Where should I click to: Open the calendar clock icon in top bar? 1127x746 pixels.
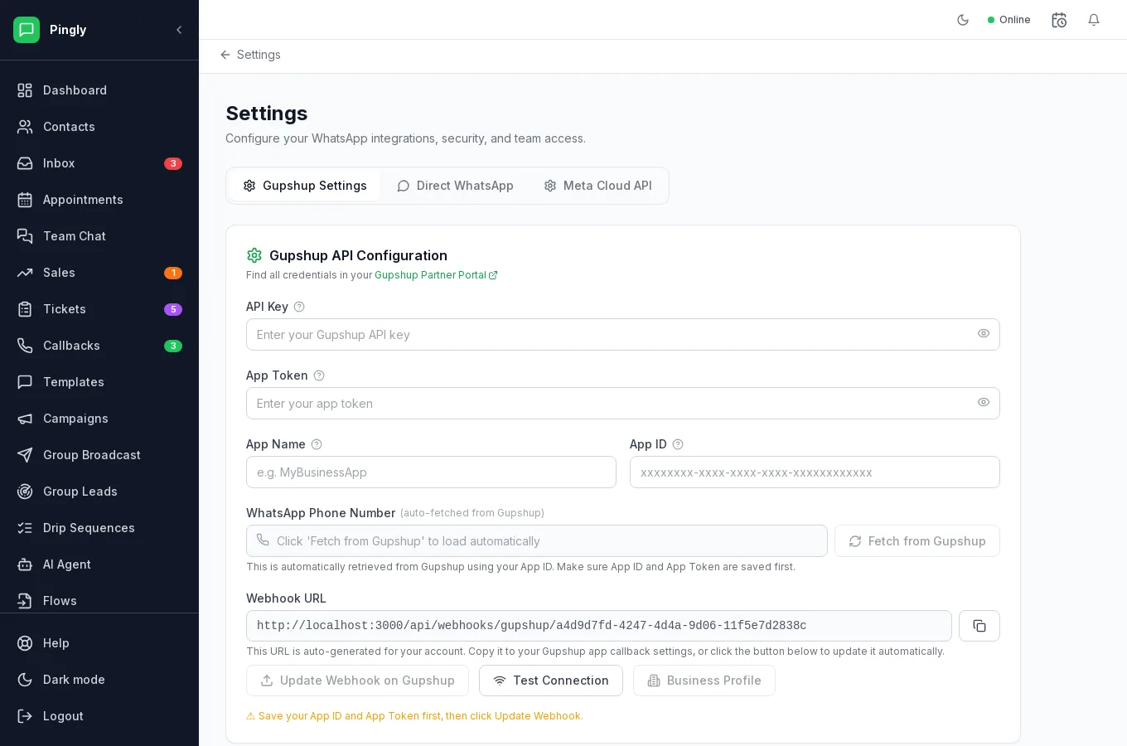point(1059,20)
